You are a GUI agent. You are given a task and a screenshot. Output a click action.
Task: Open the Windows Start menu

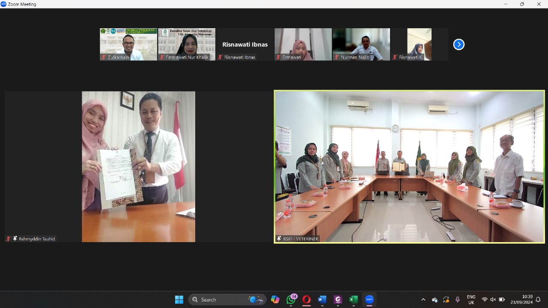pos(179,299)
